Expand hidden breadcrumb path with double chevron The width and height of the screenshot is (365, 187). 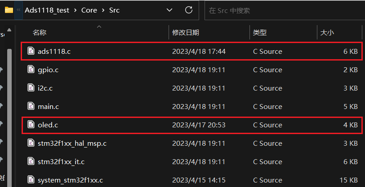18,10
